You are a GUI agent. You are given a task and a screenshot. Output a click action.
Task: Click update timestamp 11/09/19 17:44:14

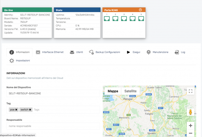(x=29, y=33)
